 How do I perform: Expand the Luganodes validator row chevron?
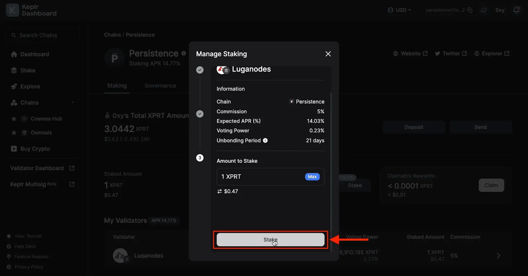(499, 256)
